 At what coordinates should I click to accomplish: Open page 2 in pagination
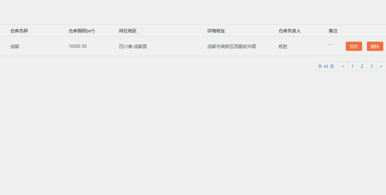[362, 66]
